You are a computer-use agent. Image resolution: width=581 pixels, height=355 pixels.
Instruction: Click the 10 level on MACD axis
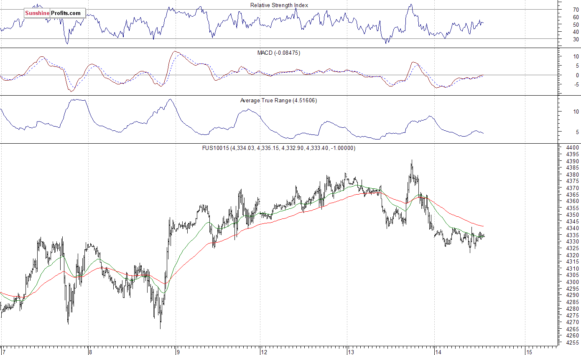click(576, 56)
